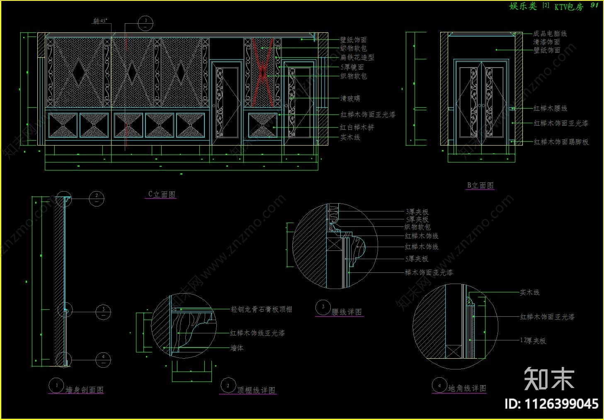The height and width of the screenshot is (420, 604).
Task: Select the '榉木饰面亚光漆' label in detail 3
Action: pyautogui.click(x=429, y=272)
